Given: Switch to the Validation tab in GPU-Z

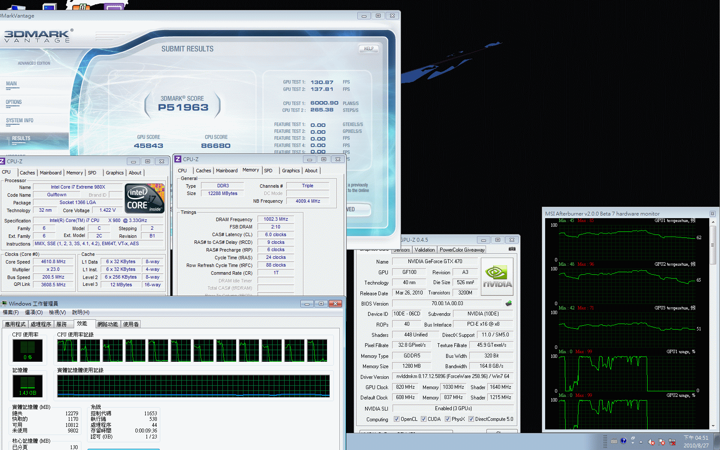Looking at the screenshot, I should 425,250.
